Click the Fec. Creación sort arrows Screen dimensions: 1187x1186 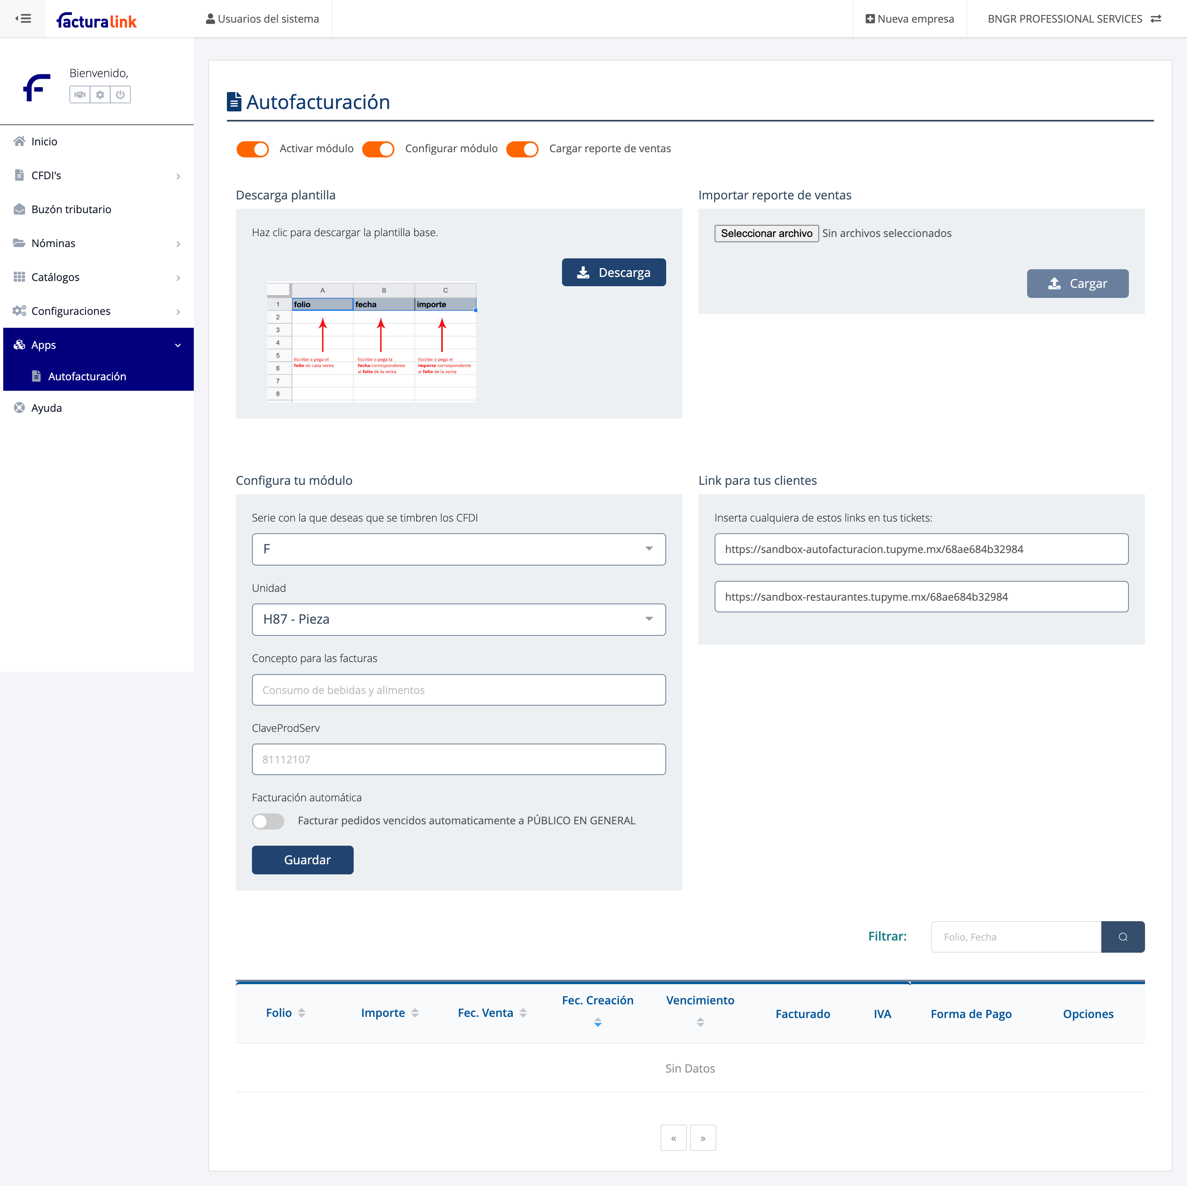(x=597, y=1022)
